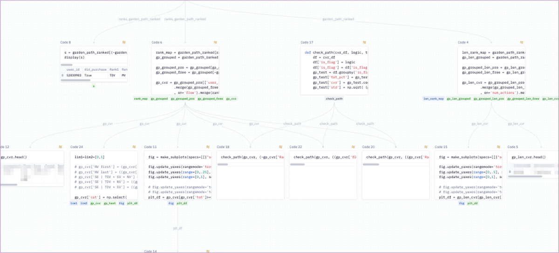The width and height of the screenshot is (559, 253).
Task: Click the fig variable tag under Code 15
Action: [x=462, y=203]
